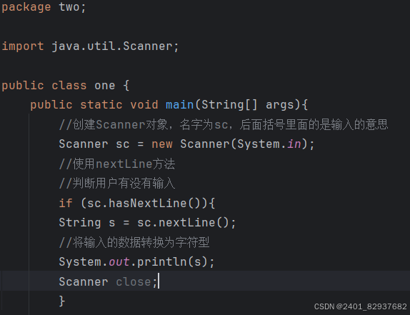Click System.in italic field reference
The image size is (410, 315).
pos(269,144)
